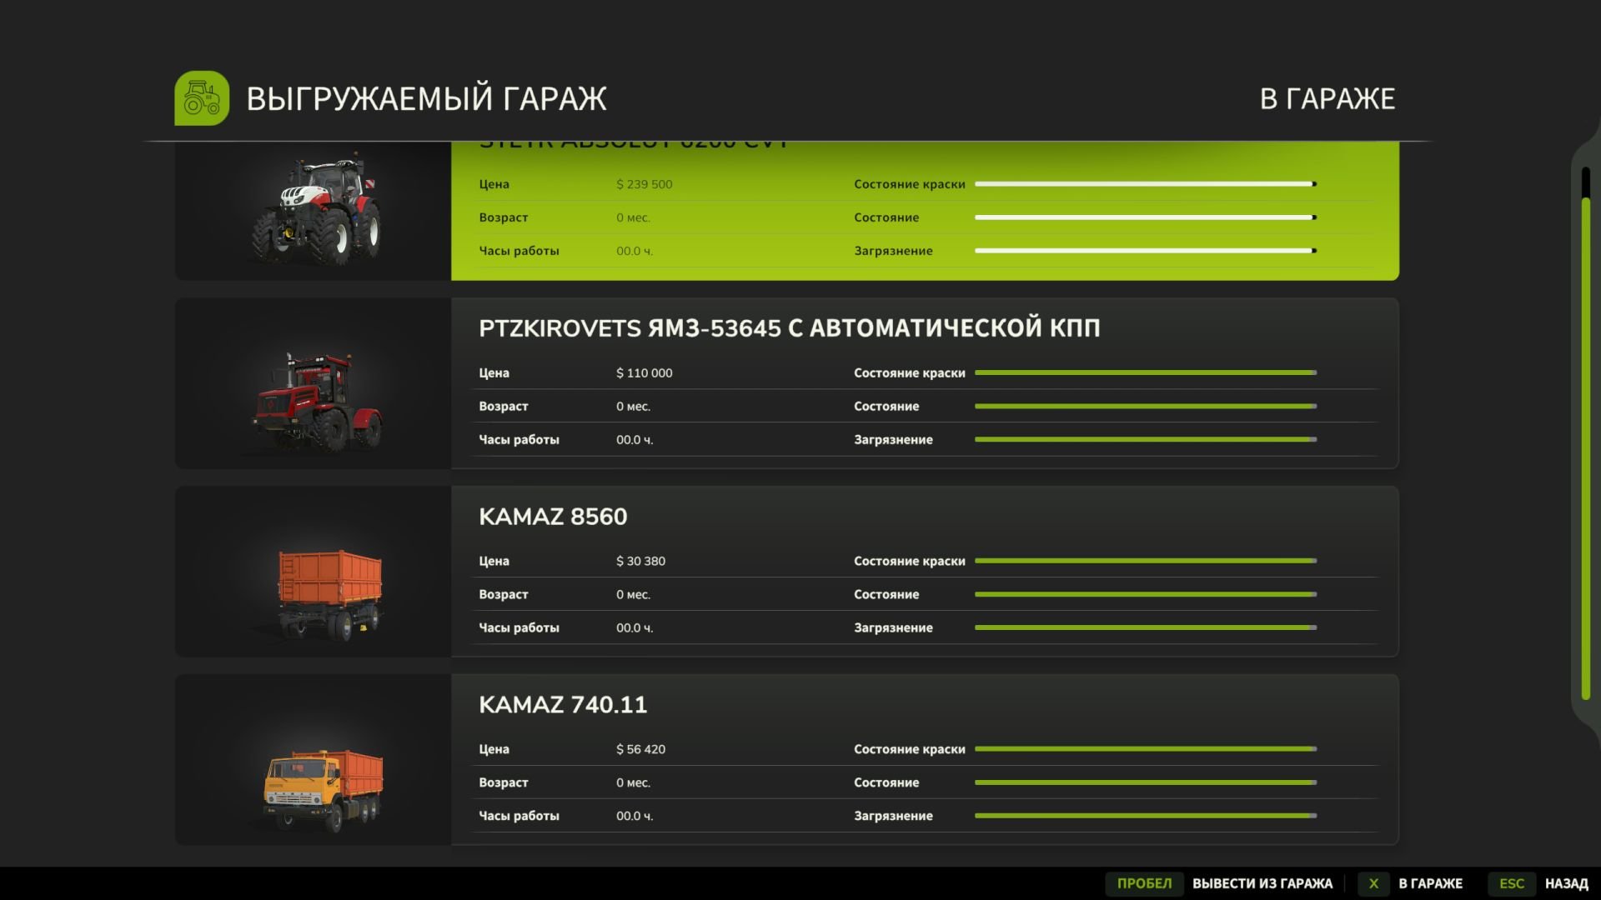Go back with НАЗАД
Image resolution: width=1601 pixels, height=900 pixels.
click(1566, 883)
